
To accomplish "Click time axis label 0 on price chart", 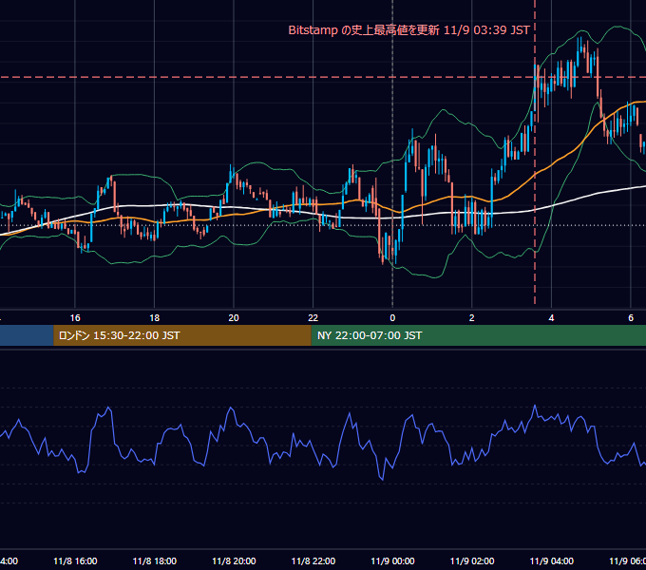I will [x=392, y=318].
